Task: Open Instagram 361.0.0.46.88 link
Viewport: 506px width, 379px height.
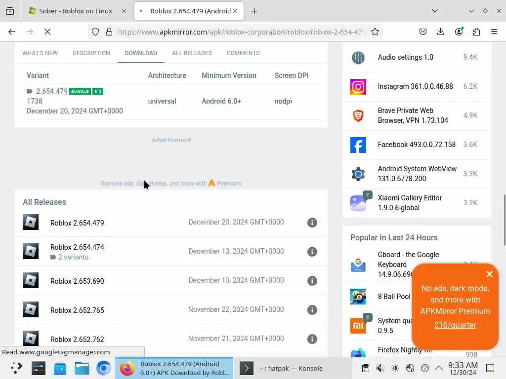Action: [415, 86]
